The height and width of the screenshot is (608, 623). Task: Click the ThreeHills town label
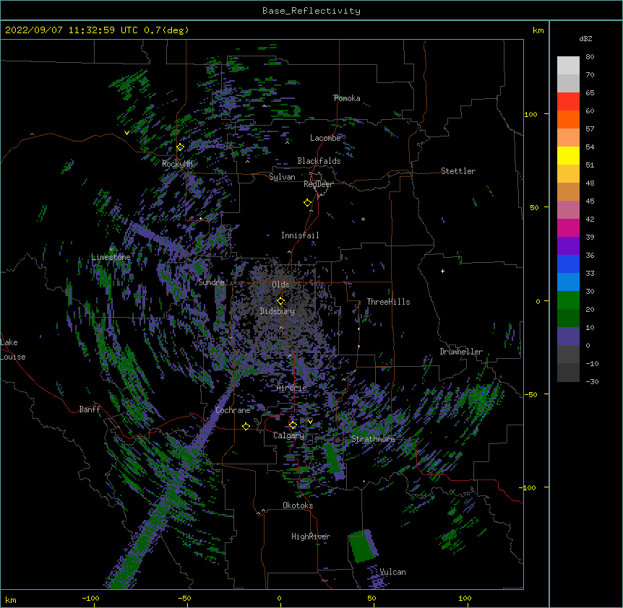click(x=388, y=302)
